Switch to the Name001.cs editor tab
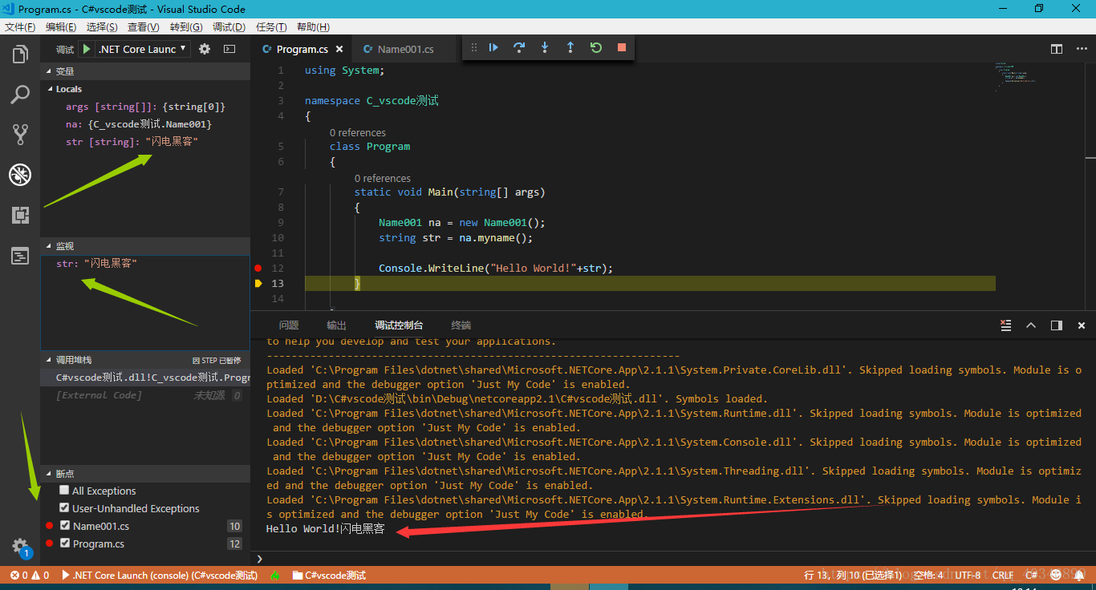Viewport: 1096px width, 590px height. pos(405,49)
